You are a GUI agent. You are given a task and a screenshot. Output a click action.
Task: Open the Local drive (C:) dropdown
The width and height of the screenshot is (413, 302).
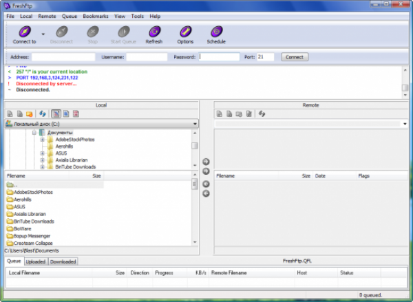(x=195, y=124)
